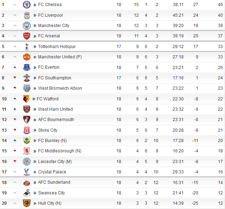Open the FC Everton team link
Image resolution: width=225 pixels, height=209 pixels.
[48, 67]
